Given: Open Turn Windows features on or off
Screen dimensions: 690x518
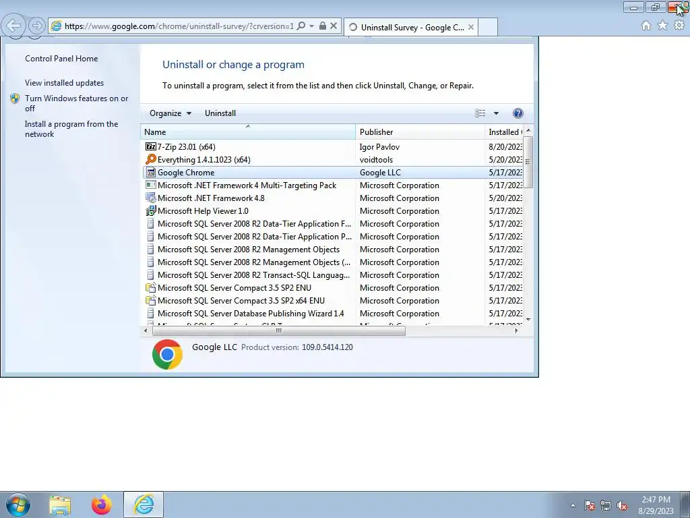Looking at the screenshot, I should 77,103.
